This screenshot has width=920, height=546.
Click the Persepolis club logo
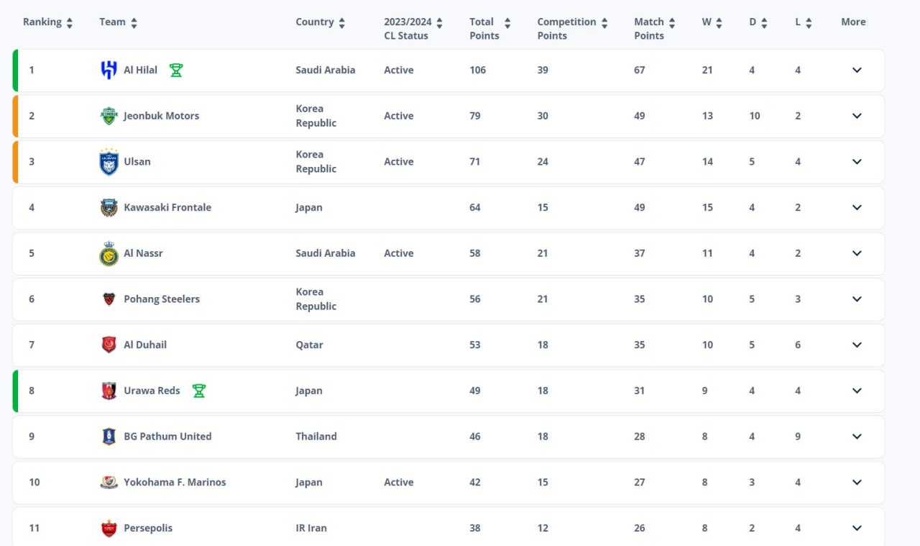[x=109, y=529]
